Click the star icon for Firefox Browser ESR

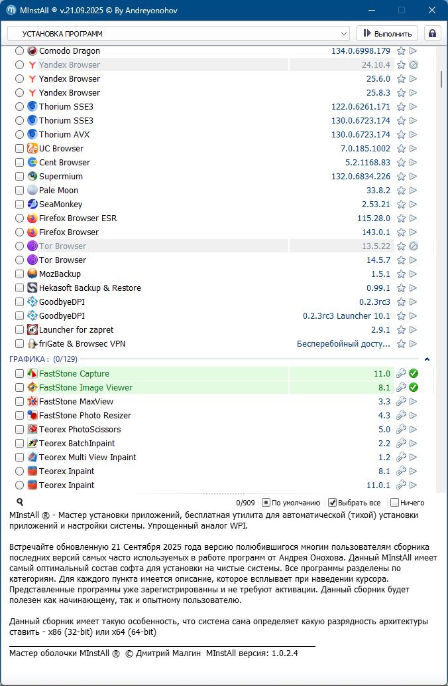pyautogui.click(x=401, y=218)
